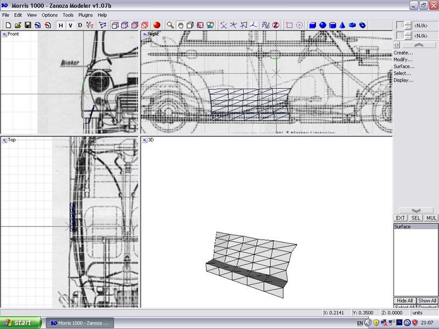Collapse panel with double up chevron
The image size is (439, 329).
coord(418,45)
